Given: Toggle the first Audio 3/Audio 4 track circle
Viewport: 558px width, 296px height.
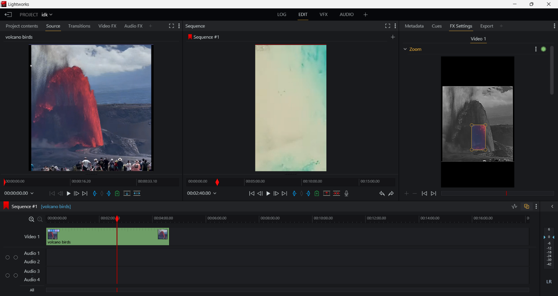Looking at the screenshot, I should pos(8,276).
